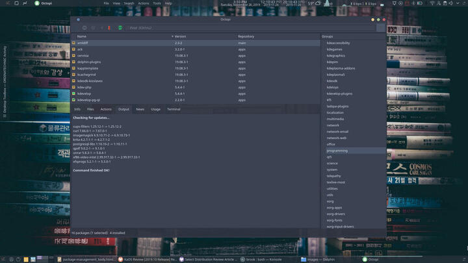Click the Groups panel header
The width and height of the screenshot is (468, 263).
tap(354, 36)
